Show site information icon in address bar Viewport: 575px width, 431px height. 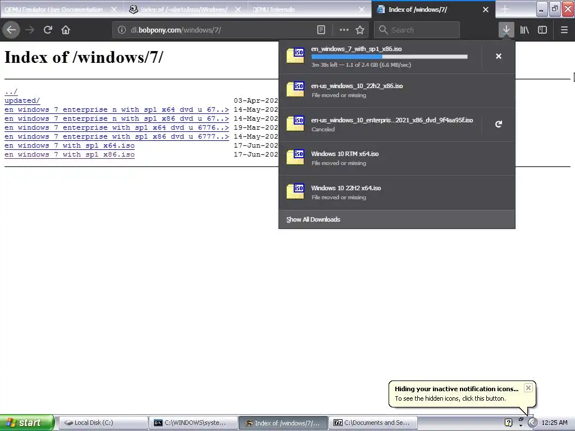pos(122,30)
